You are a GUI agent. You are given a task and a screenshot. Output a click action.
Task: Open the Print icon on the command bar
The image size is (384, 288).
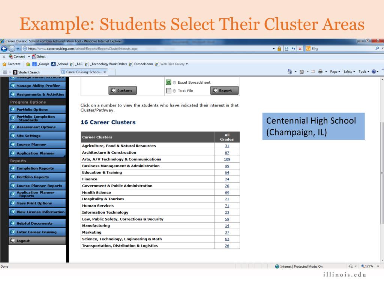pos(320,71)
